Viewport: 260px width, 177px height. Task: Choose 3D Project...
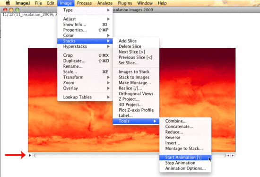tap(136, 105)
